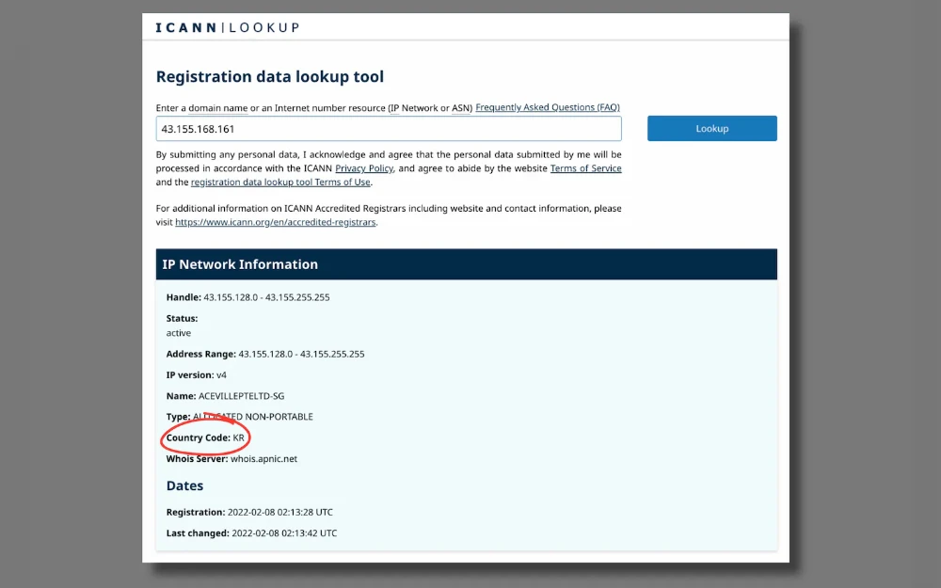
Task: Click the IP Network Information header
Action: (x=467, y=264)
